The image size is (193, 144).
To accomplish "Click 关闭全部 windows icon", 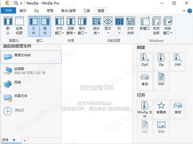I will tap(156, 26).
